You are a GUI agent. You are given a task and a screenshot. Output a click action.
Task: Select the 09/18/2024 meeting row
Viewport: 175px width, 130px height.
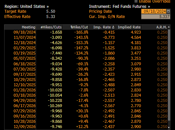86,32
